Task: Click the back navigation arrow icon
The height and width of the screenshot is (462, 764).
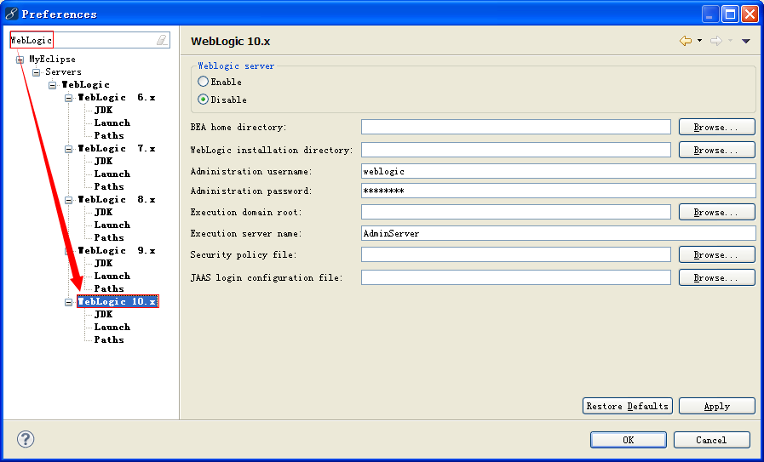Action: 686,41
